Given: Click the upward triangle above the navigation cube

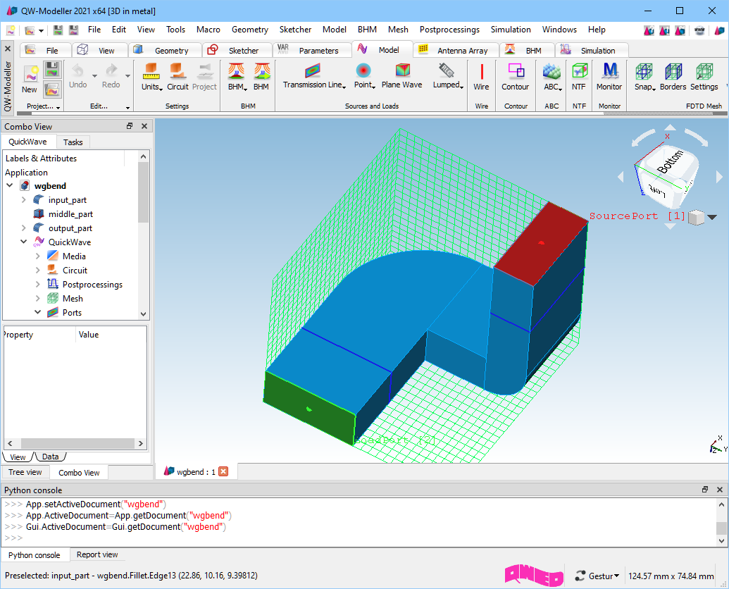Looking at the screenshot, I should coord(670,127).
